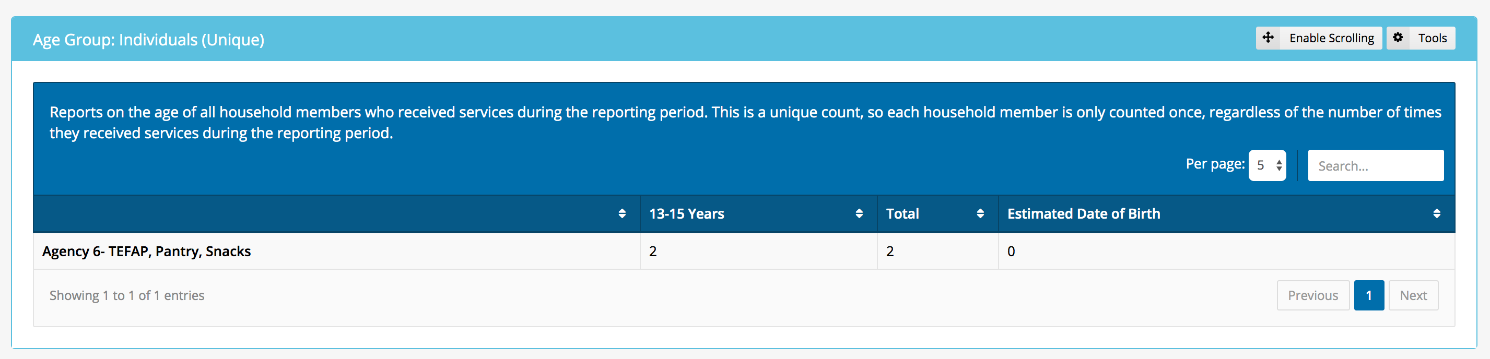Click the Total column header text
The height and width of the screenshot is (359, 1490).
pos(902,214)
